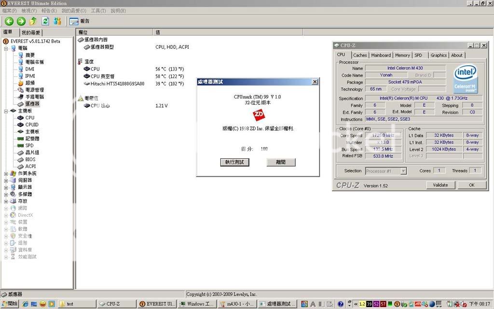Open the Memory tab in CPU-Z
Image resolution: width=494 pixels, height=309 pixels.
(402, 55)
